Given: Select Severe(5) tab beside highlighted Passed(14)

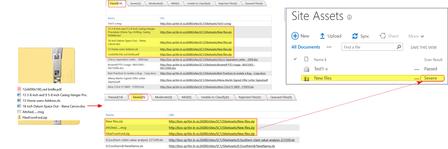Looking at the screenshot, I should point(135,3).
